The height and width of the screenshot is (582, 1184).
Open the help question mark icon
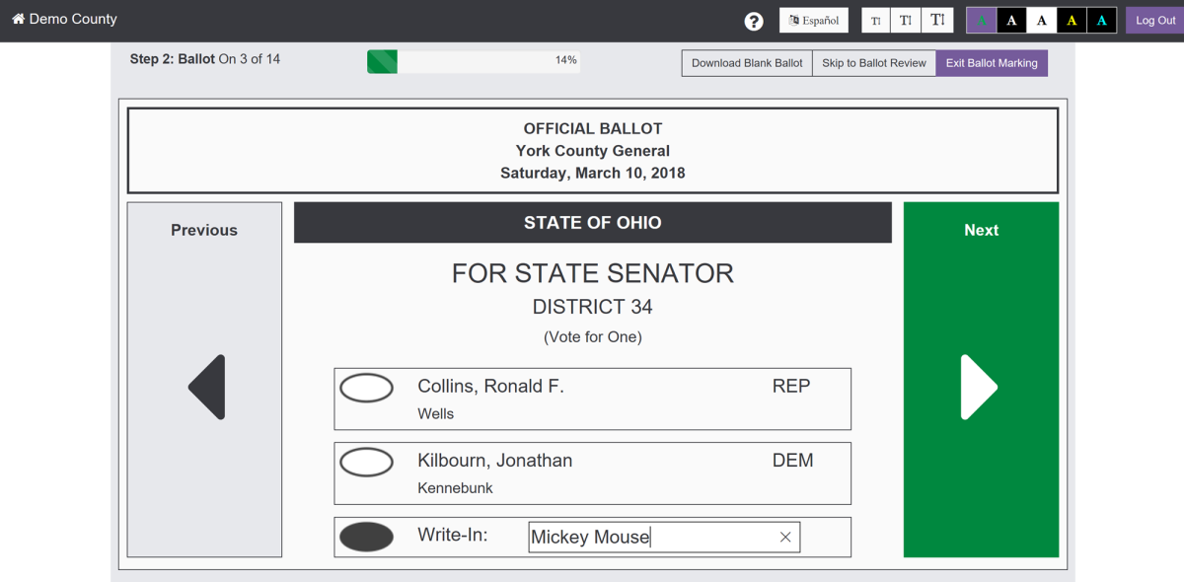pyautogui.click(x=754, y=21)
